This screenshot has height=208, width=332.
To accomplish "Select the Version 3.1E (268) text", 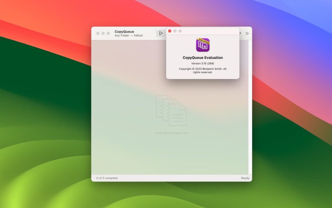I will click(x=202, y=63).
